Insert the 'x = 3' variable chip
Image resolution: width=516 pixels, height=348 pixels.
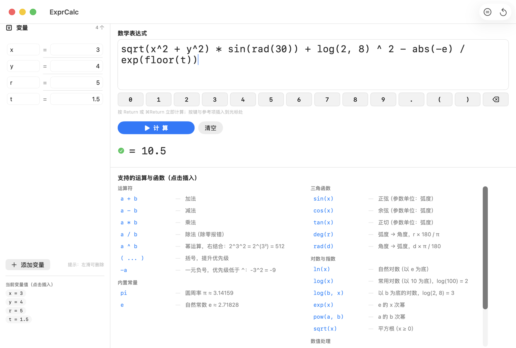(x=16, y=293)
